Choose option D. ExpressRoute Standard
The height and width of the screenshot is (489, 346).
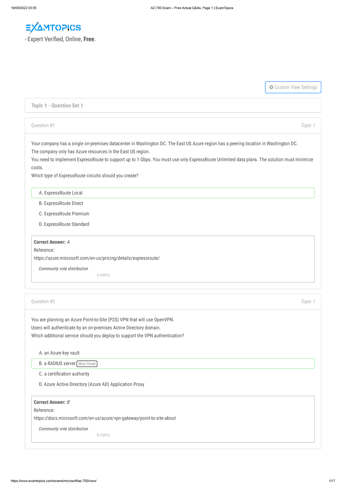(64, 224)
